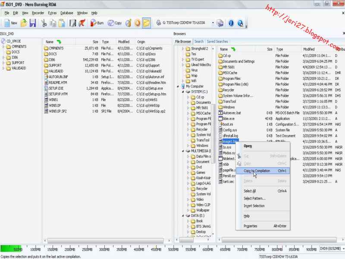The image size is (345, 259).
Task: Click the Copy disc toolbar icon
Action: (110, 23)
